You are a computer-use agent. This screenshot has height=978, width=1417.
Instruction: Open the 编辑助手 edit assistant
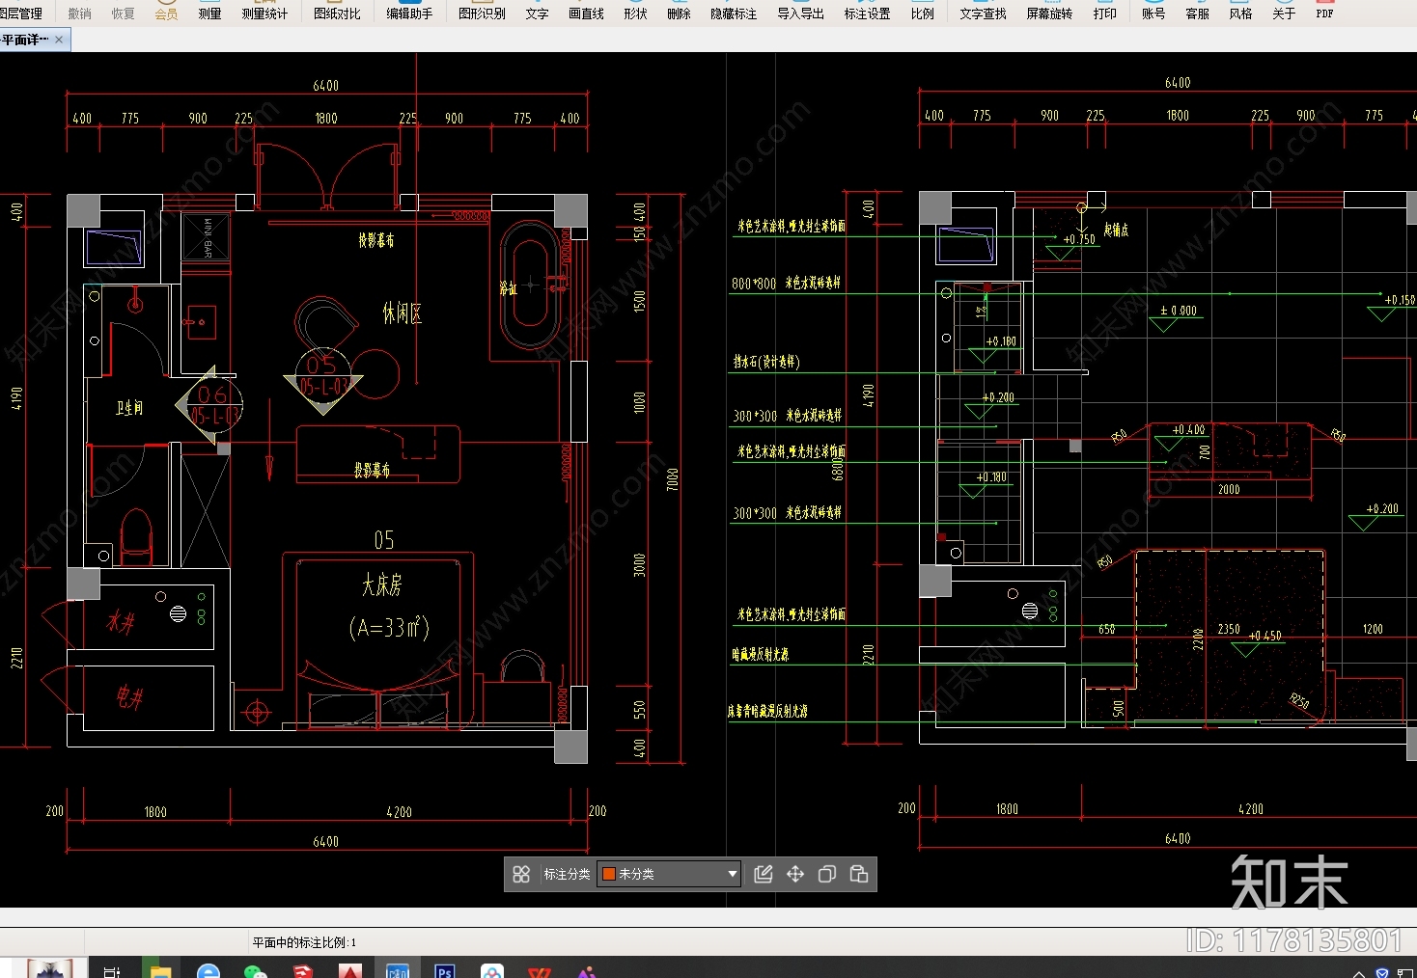409,14
